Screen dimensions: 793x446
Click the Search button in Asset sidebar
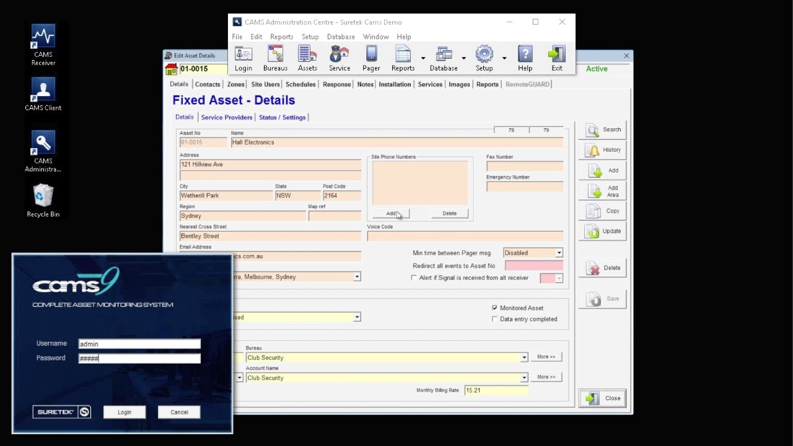point(603,130)
